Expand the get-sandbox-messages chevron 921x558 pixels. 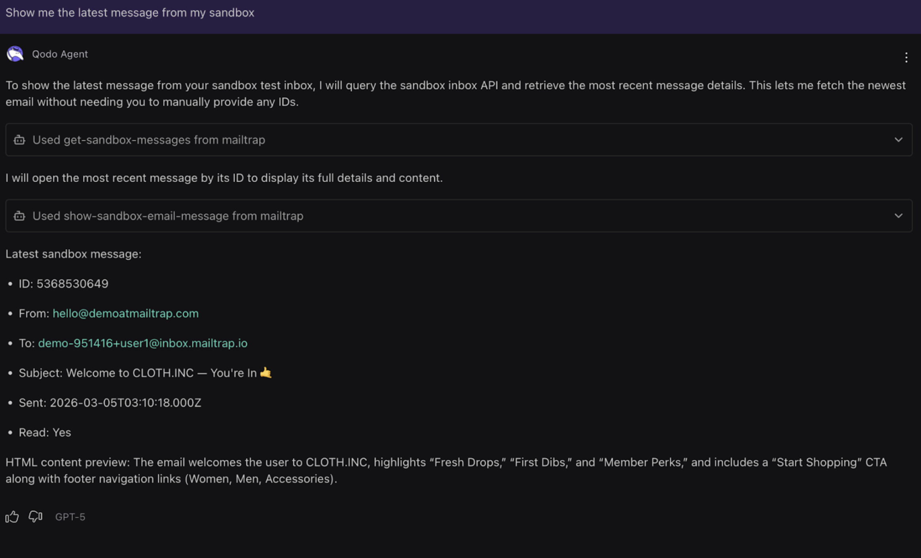(x=898, y=140)
